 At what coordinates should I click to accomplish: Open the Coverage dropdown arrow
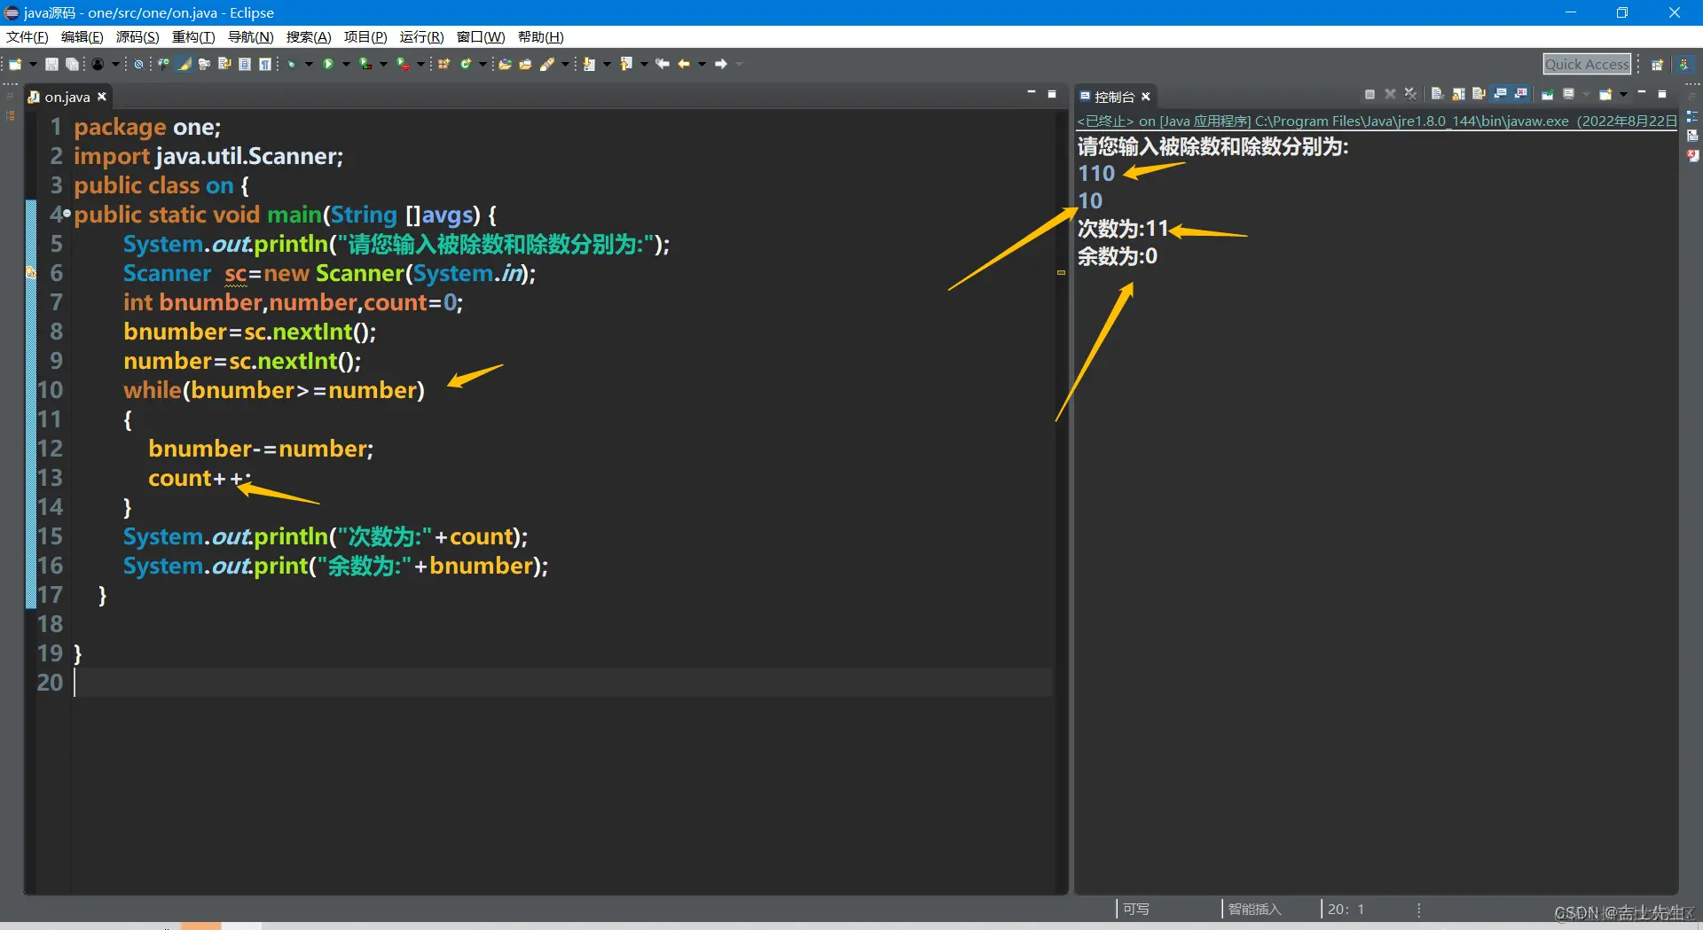[383, 64]
